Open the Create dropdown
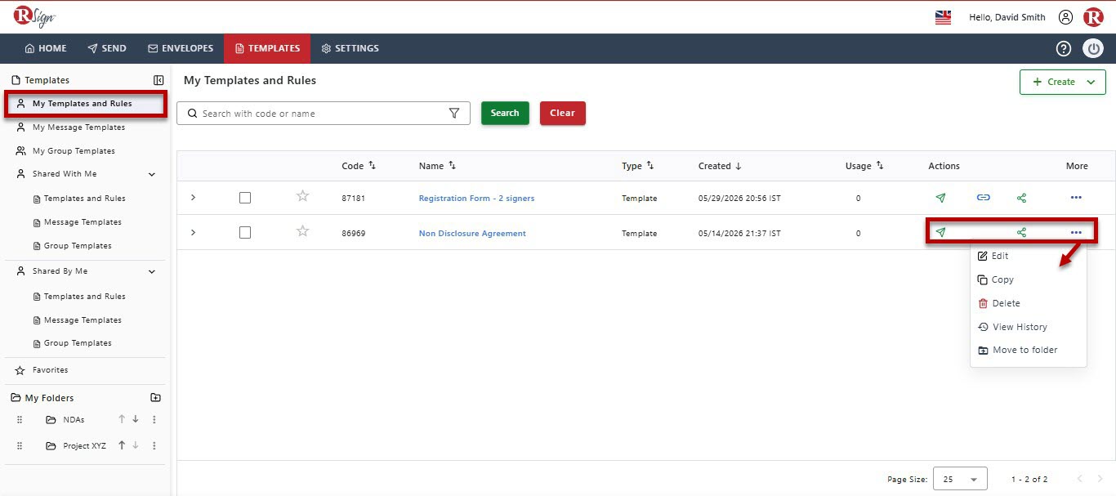 pos(1062,82)
